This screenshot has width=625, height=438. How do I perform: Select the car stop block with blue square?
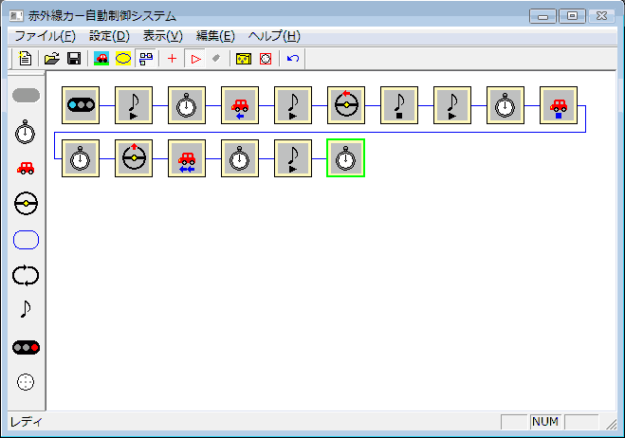click(x=559, y=105)
